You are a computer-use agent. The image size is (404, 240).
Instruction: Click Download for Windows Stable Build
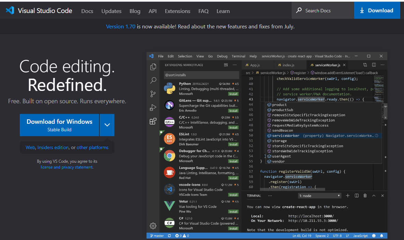tap(59, 125)
